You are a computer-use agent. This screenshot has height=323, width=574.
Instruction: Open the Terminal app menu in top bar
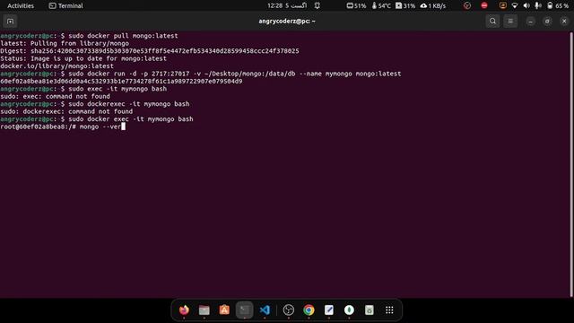click(65, 5)
